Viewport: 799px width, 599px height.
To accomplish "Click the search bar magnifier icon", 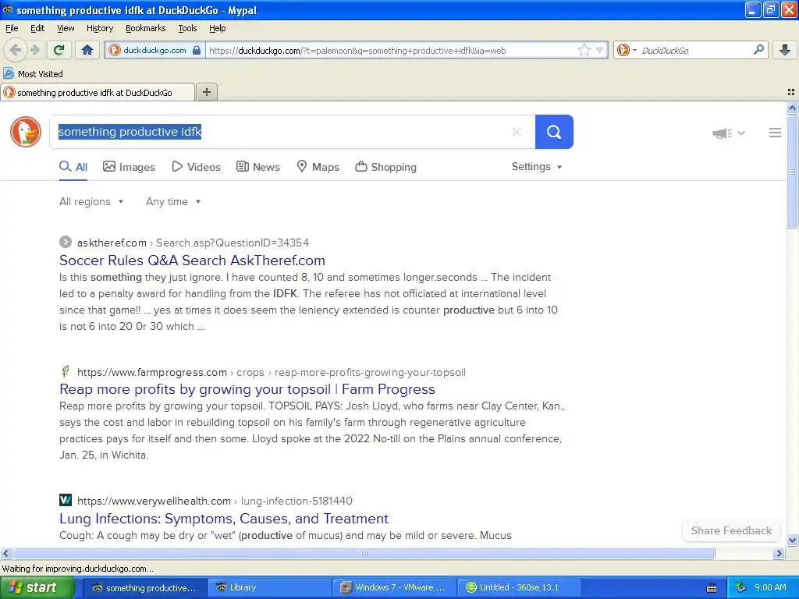I will 758,49.
